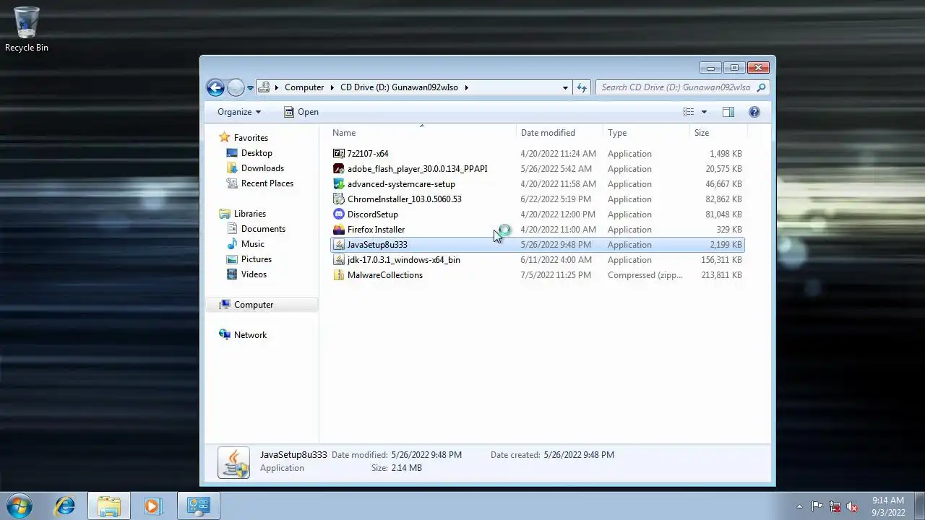Screen dimensions: 925x520
Task: Select Computer in the address breadcrumb
Action: (304, 87)
